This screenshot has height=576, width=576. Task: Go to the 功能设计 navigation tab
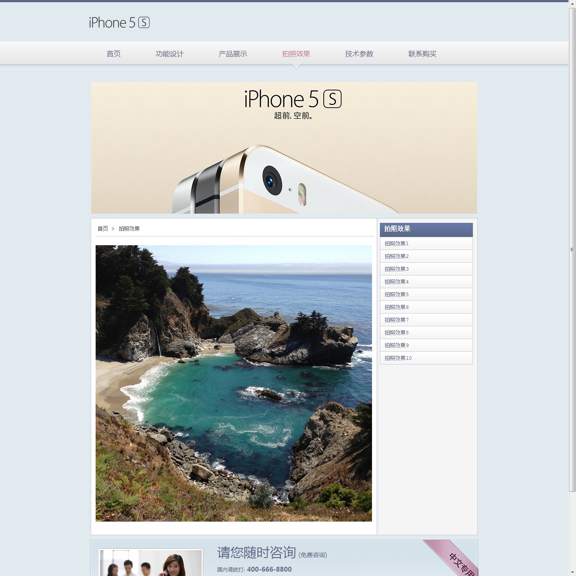pyautogui.click(x=169, y=54)
